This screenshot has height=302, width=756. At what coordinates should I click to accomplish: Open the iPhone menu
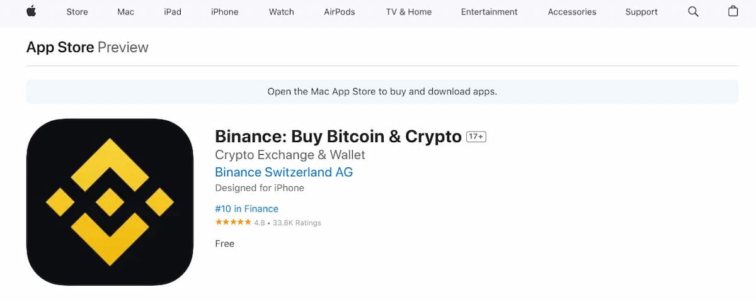click(224, 12)
